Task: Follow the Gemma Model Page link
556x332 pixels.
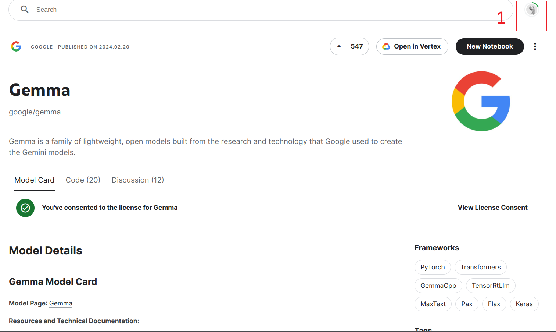Action: (61, 303)
